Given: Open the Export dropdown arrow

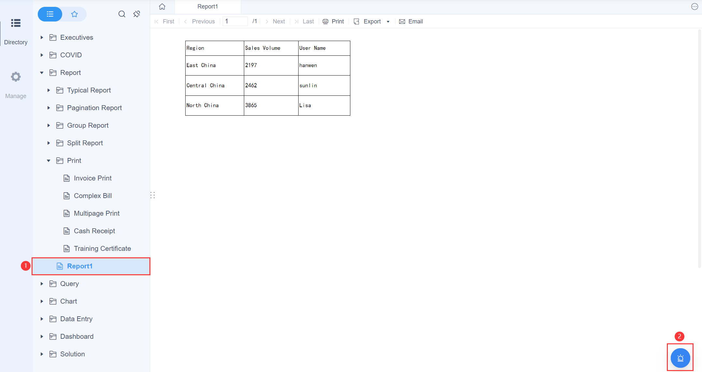Looking at the screenshot, I should pyautogui.click(x=388, y=22).
